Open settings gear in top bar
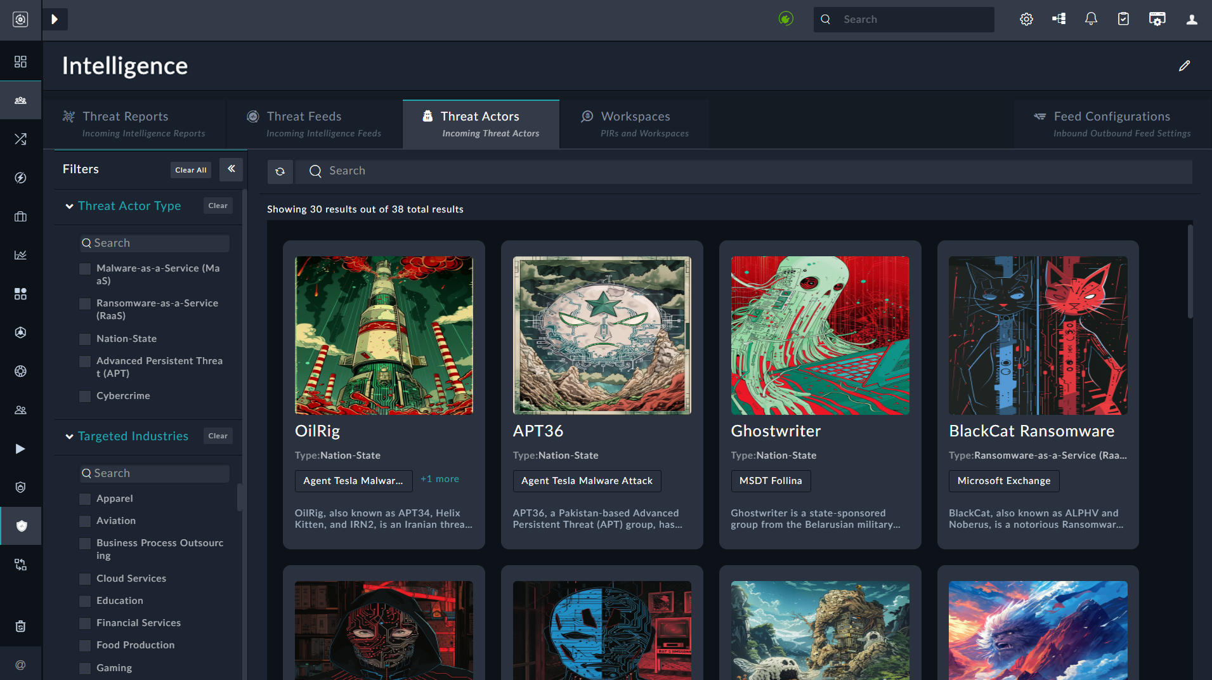 click(x=1026, y=19)
